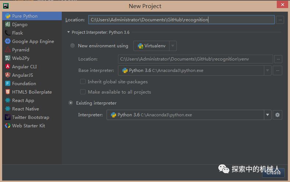Click in the project Location text field

182,20
